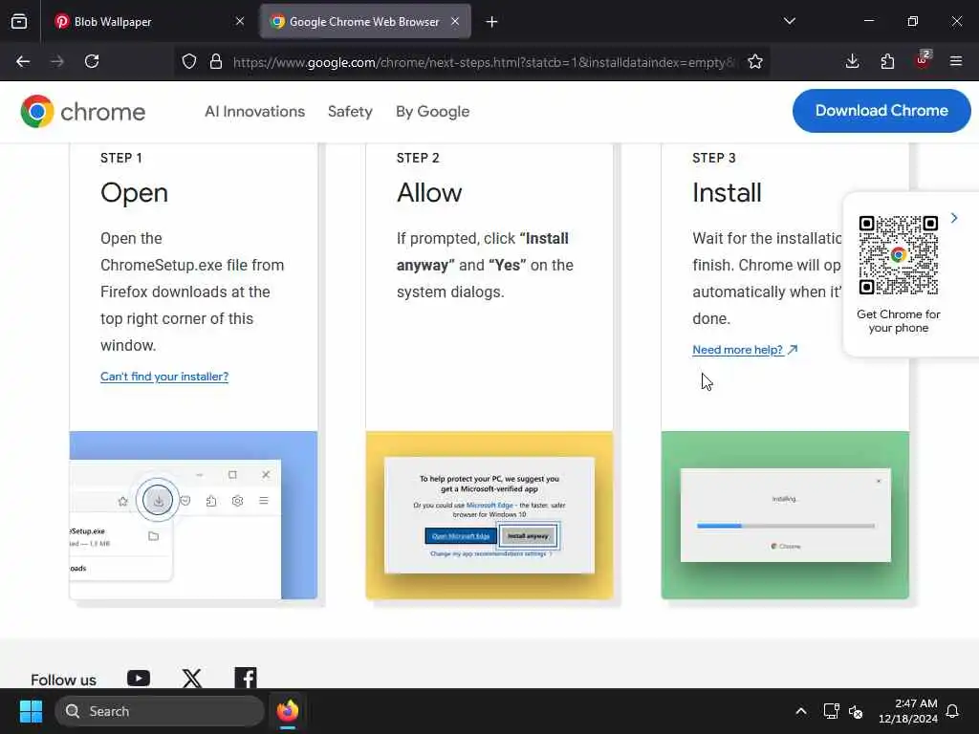This screenshot has width=979, height=734.
Task: Open the network status tray icon
Action: coord(831,711)
